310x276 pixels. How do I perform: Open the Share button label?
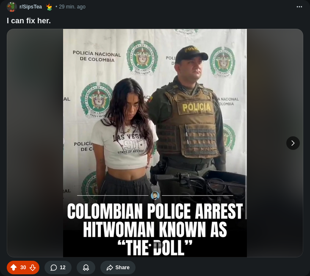click(122, 267)
